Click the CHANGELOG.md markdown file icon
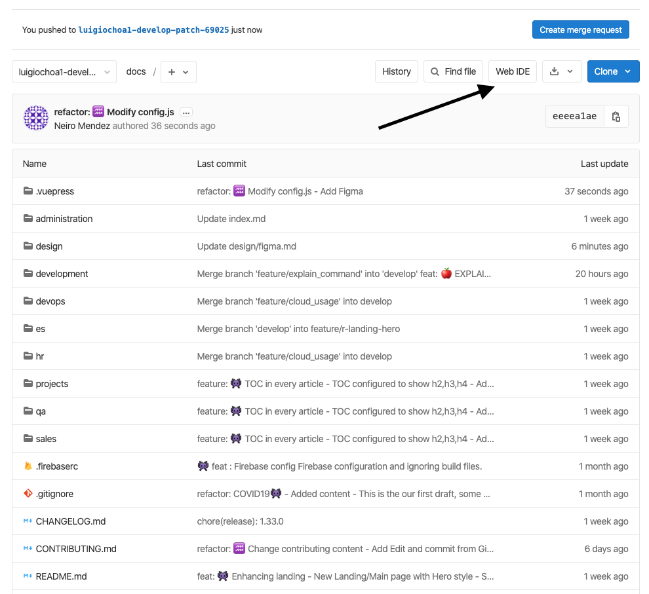The image size is (649, 594). [x=28, y=521]
